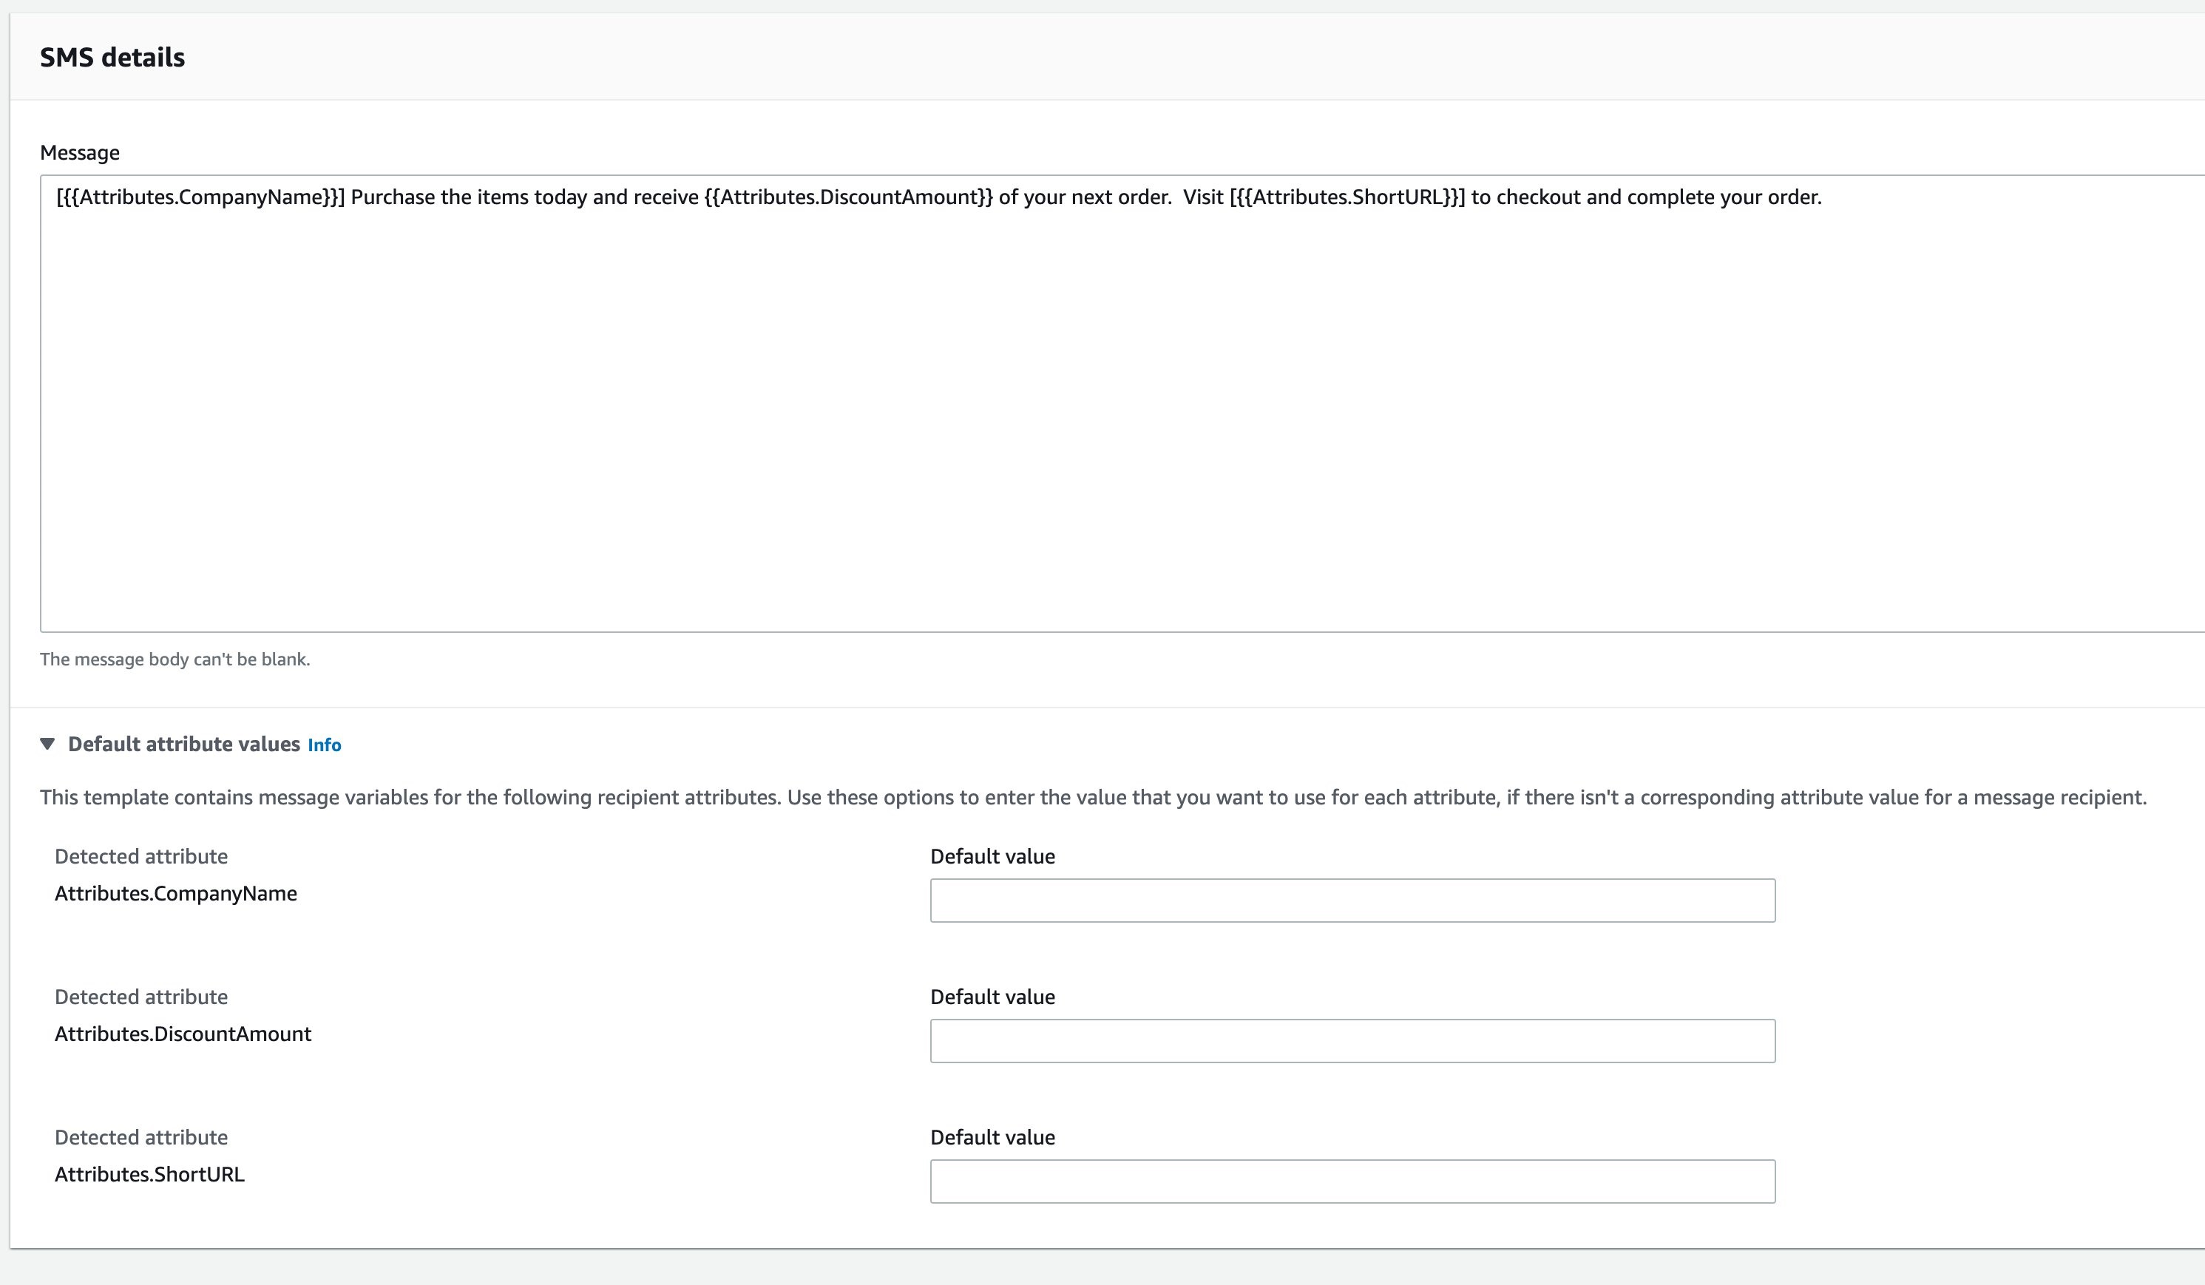Click 'Default value' label in the DiscountAmount row
Image resolution: width=2205 pixels, height=1285 pixels.
(992, 997)
